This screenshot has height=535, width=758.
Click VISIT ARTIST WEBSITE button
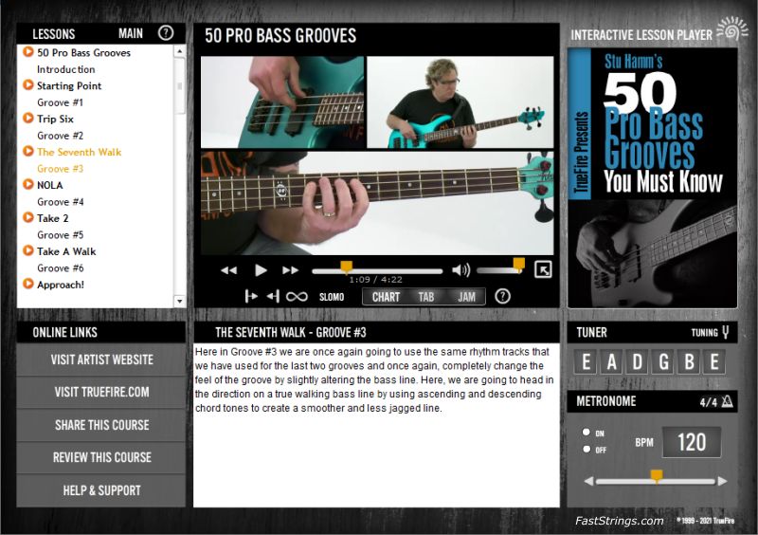click(x=101, y=360)
